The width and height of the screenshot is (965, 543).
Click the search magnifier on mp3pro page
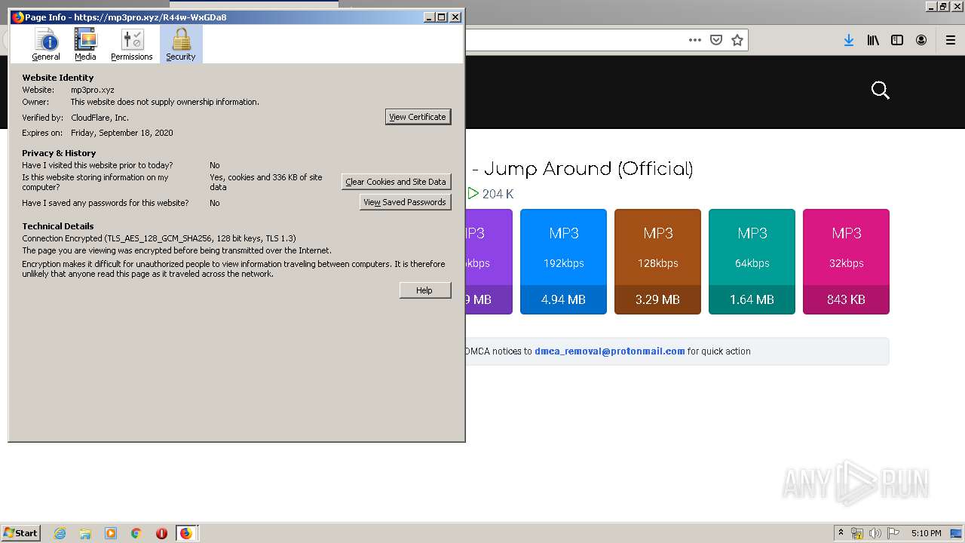click(881, 90)
